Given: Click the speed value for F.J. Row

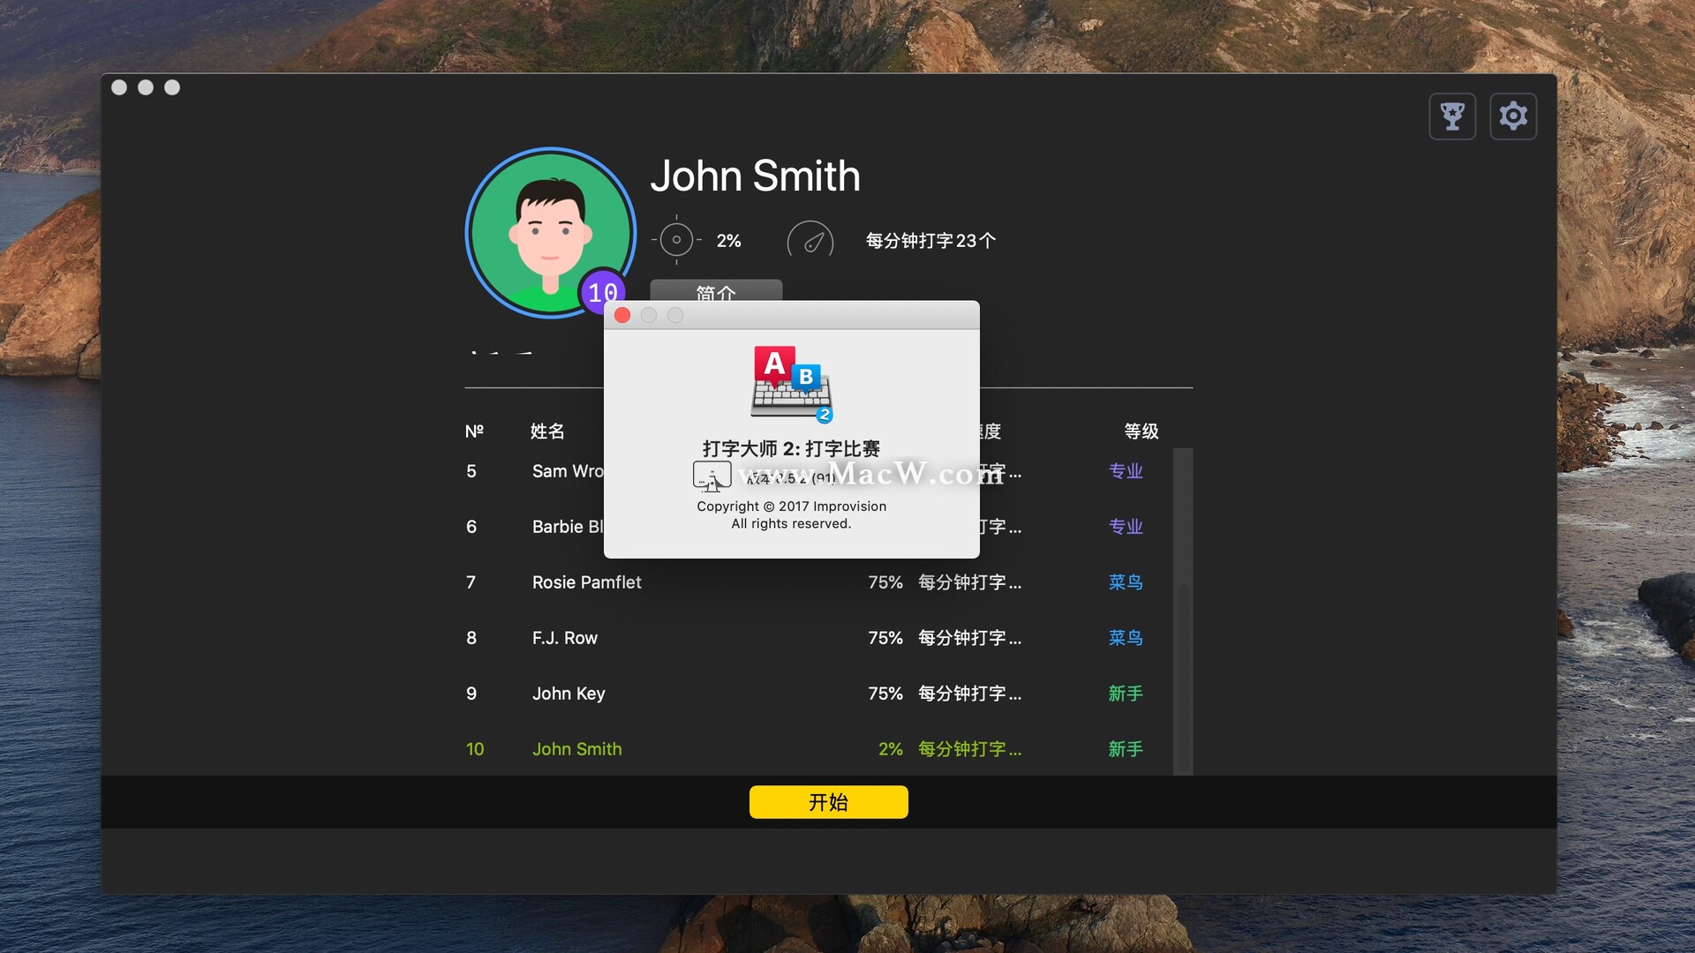Looking at the screenshot, I should [x=969, y=638].
